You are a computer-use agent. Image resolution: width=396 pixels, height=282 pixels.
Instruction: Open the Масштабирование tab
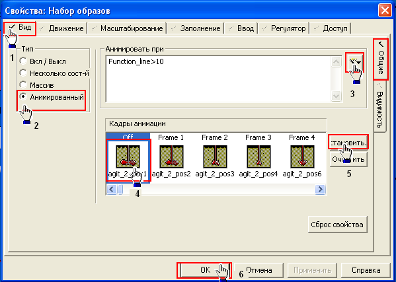click(128, 28)
